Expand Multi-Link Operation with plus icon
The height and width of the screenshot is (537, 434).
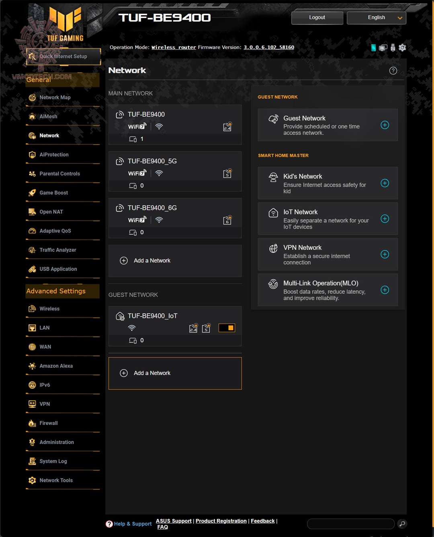tap(385, 290)
